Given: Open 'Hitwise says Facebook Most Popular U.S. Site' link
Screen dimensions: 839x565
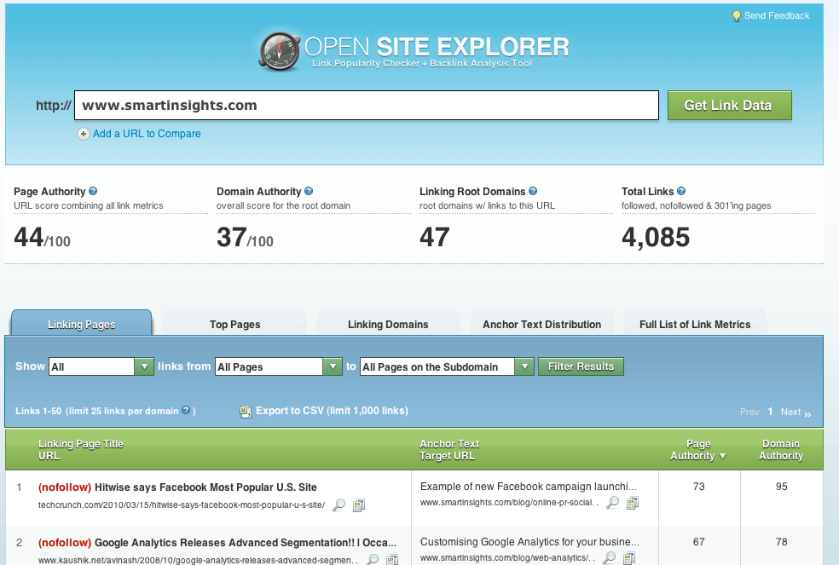Looking at the screenshot, I should [x=205, y=487].
